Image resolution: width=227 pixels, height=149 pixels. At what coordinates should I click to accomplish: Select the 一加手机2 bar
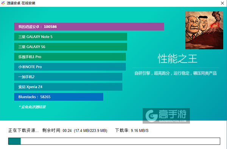coord(68,77)
